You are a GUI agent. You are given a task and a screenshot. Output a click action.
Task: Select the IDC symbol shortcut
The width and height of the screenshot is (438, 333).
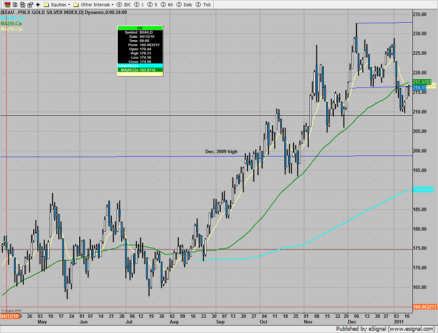click(x=123, y=5)
